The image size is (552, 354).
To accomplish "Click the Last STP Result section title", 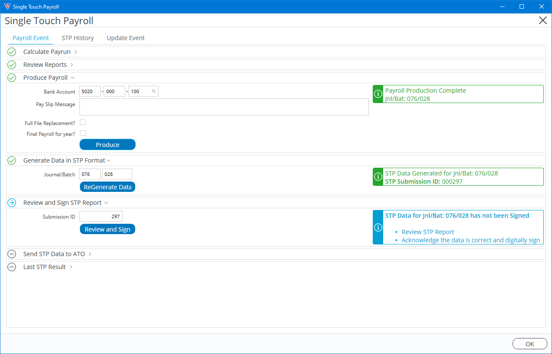I will click(44, 267).
